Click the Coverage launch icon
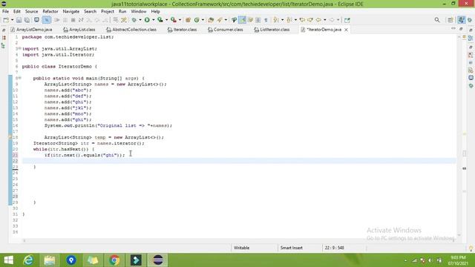The width and height of the screenshot is (475, 267). 160,20
